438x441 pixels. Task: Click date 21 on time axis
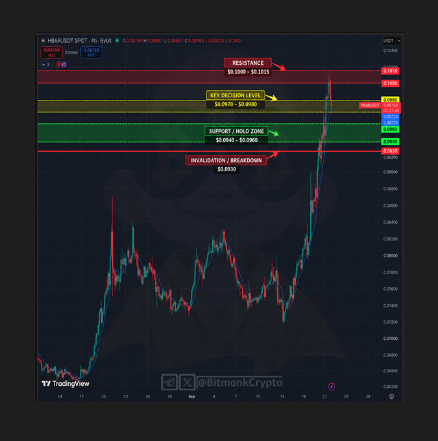click(x=325, y=396)
